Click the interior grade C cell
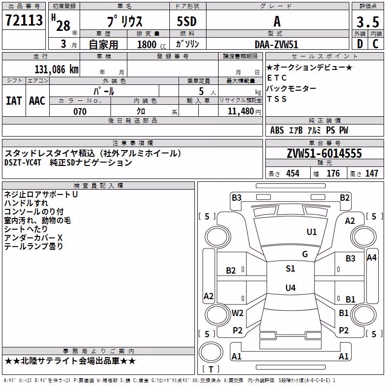The image size is (386, 386). coord(376,43)
